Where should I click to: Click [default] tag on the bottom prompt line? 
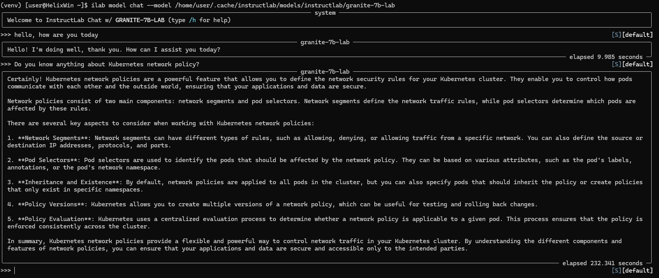pyautogui.click(x=637, y=271)
